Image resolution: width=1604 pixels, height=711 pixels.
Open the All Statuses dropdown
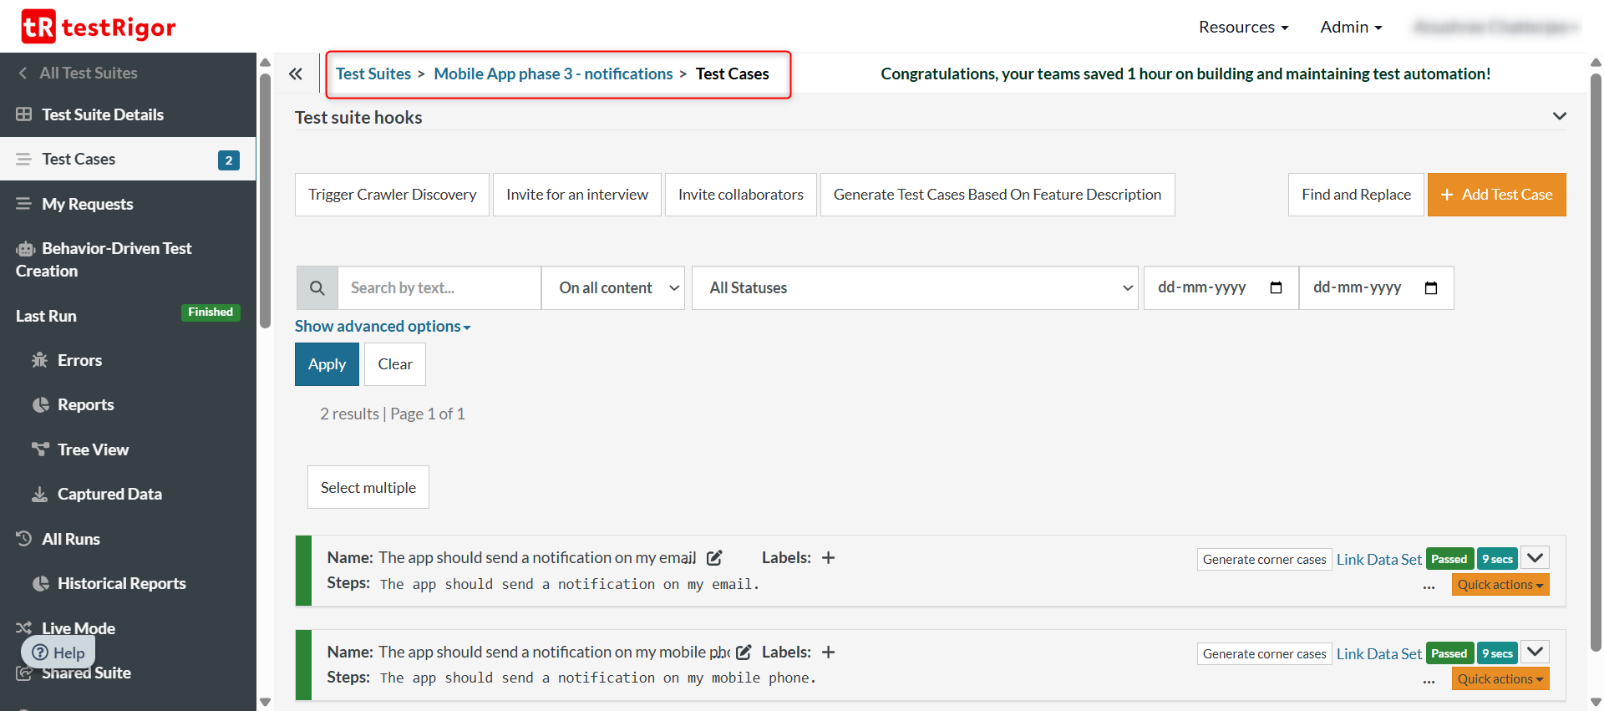pyautogui.click(x=915, y=288)
